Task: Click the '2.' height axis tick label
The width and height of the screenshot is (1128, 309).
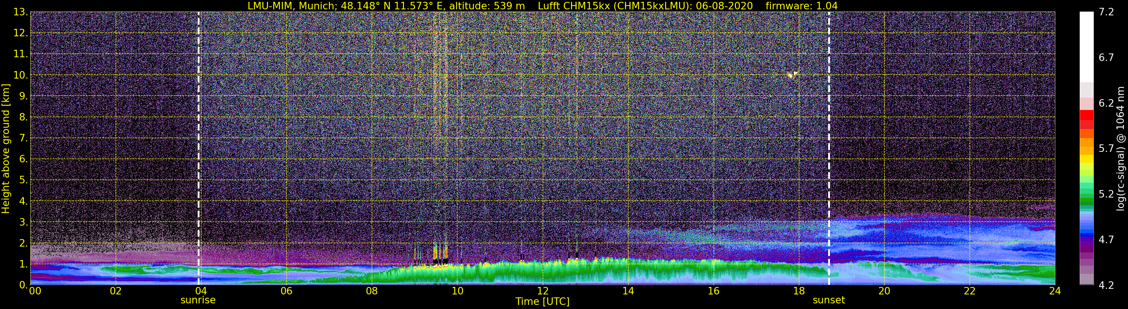Action: [23, 243]
